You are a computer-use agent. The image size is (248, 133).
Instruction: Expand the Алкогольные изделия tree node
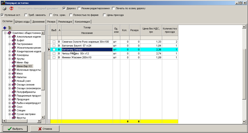[x=9, y=37]
